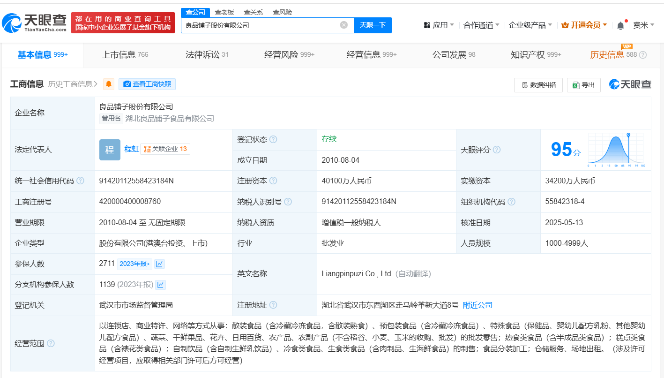Open the 2023年报 year selector
The width and height of the screenshot is (664, 378).
pyautogui.click(x=134, y=264)
